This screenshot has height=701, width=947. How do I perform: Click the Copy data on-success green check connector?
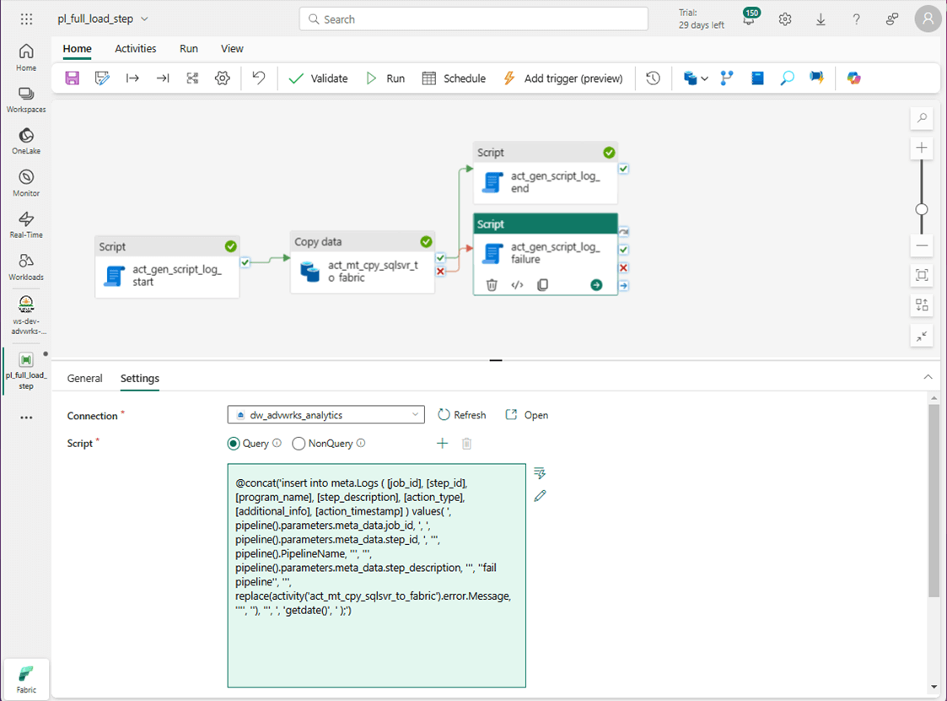tap(440, 258)
